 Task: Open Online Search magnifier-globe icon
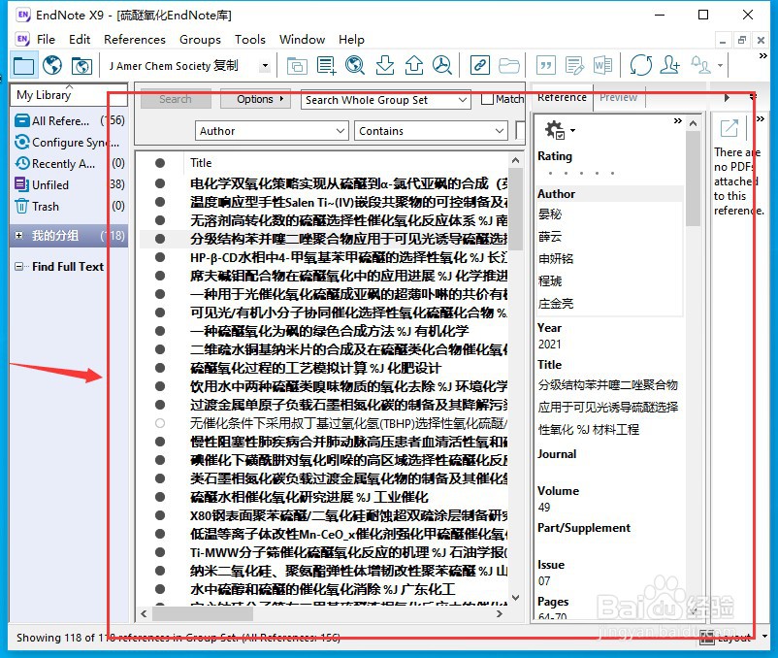(x=355, y=65)
